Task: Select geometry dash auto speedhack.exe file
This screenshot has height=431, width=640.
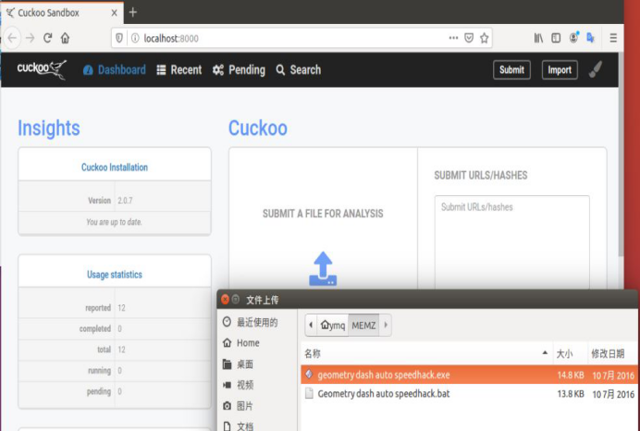Action: (x=469, y=375)
